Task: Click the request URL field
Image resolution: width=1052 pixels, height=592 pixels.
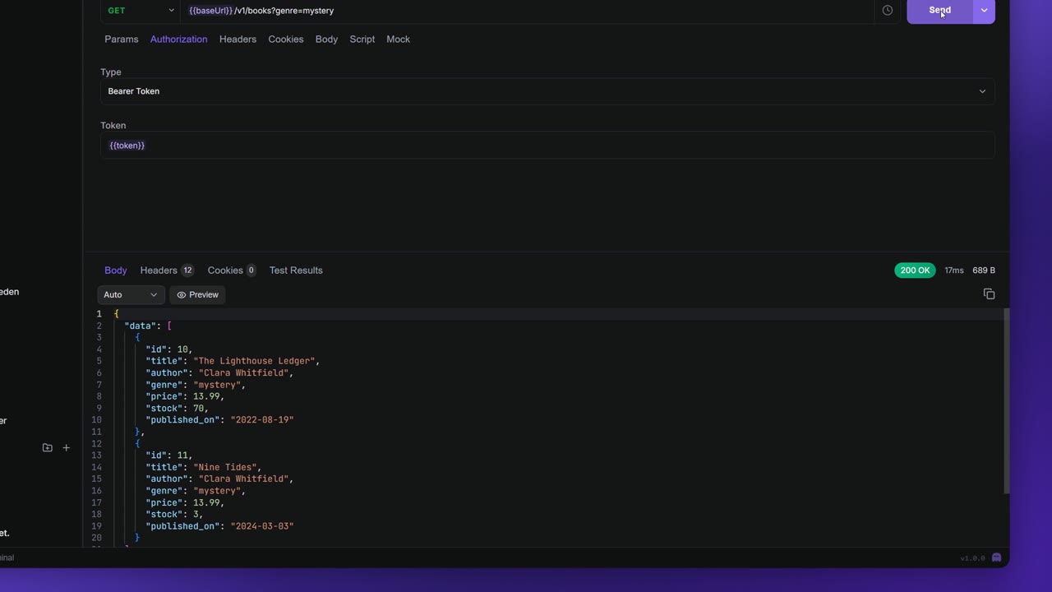Action: (526, 11)
